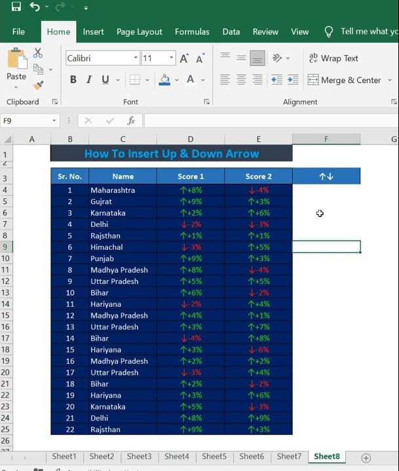
Task: Click the Cut scissors icon
Action: tap(38, 53)
